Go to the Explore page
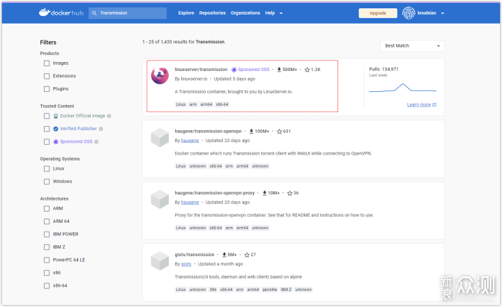 [186, 13]
